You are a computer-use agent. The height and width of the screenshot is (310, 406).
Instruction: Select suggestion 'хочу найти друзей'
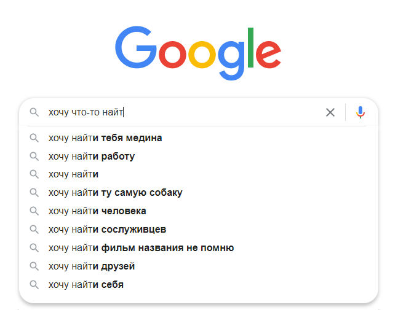click(x=198, y=266)
